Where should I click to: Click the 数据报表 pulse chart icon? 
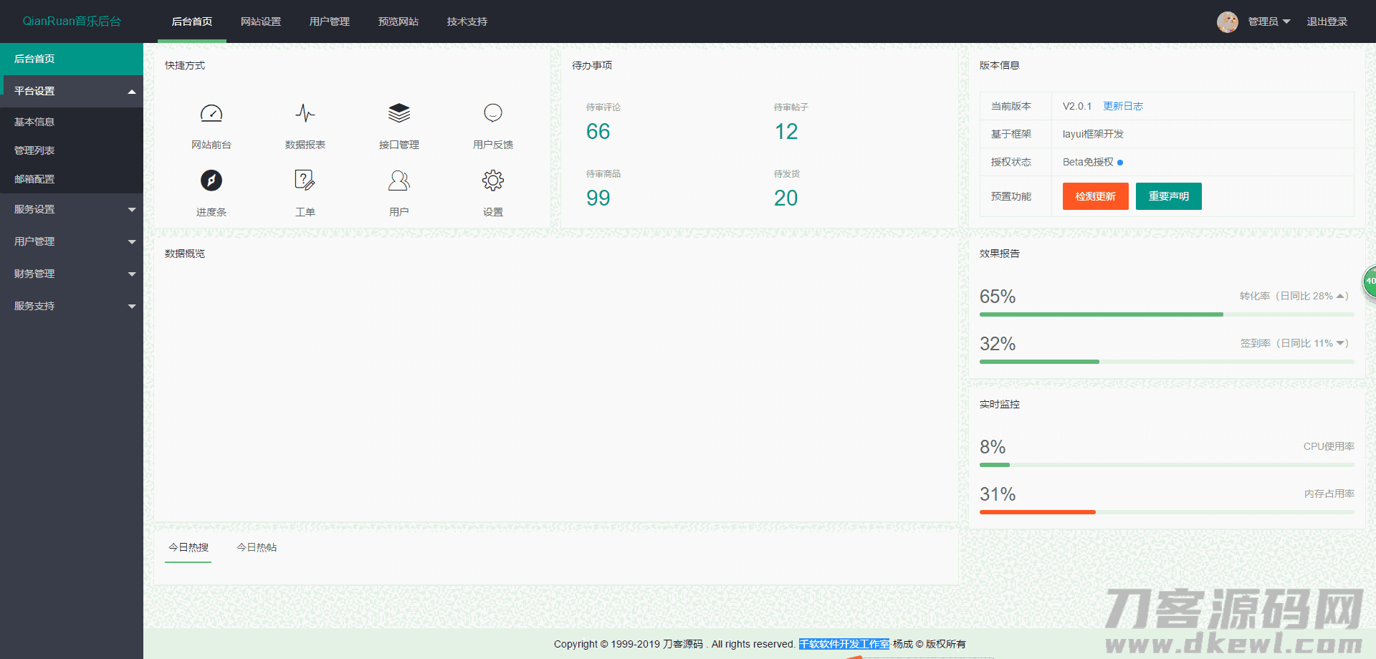pos(305,114)
